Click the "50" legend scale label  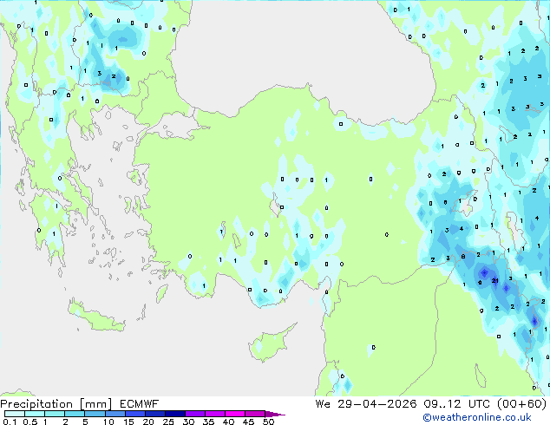point(268,422)
